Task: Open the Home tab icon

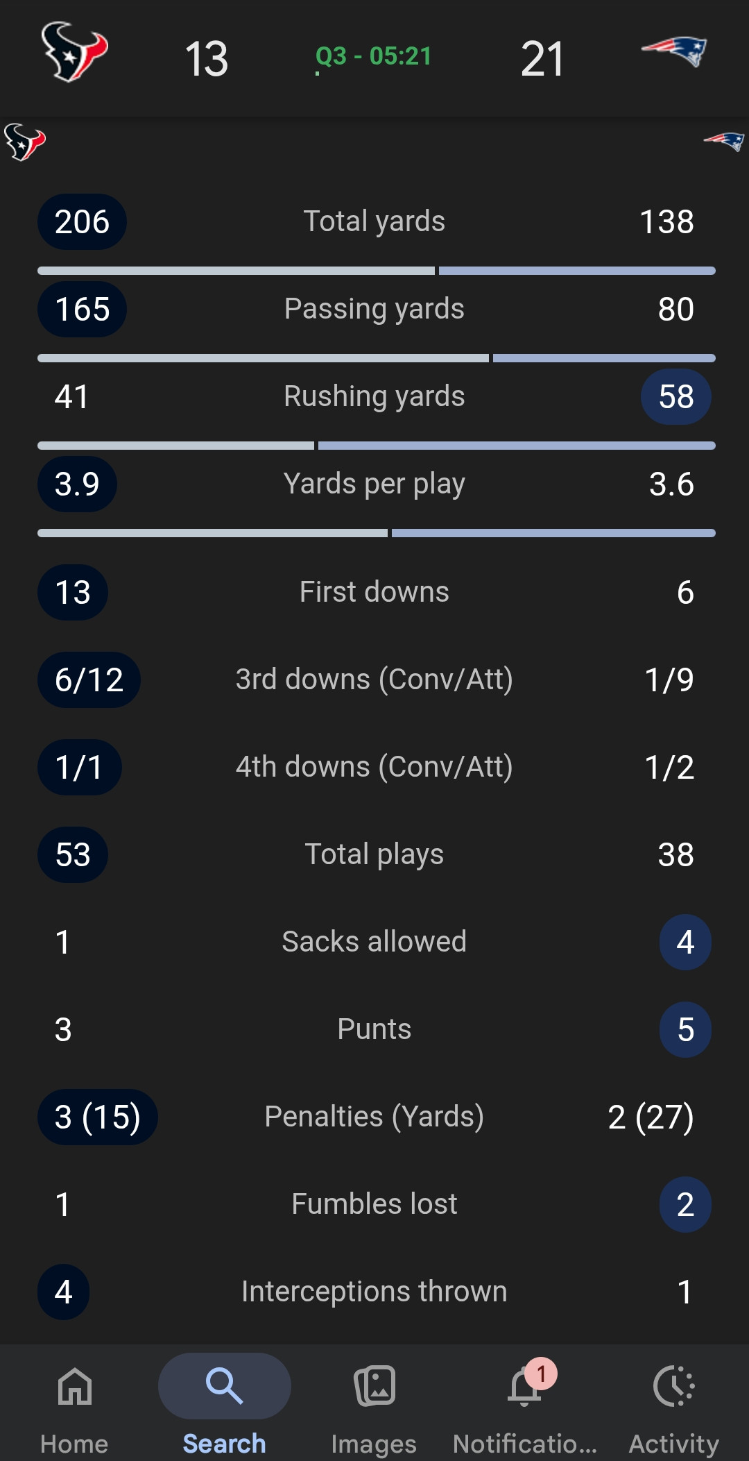Action: coord(75,1386)
